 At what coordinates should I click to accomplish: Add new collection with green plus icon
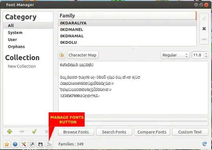pyautogui.click(x=9, y=131)
